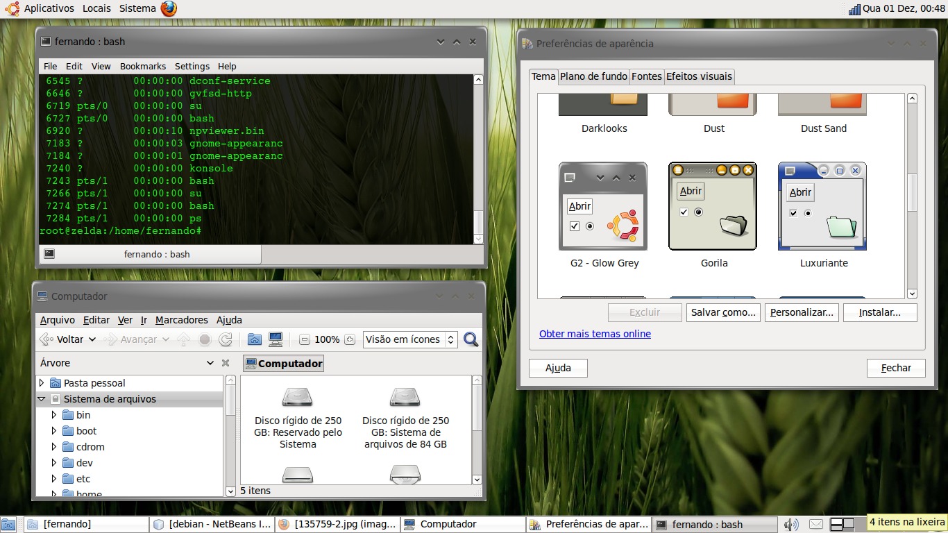Viewport: 948px width, 533px height.
Task: Switch to the Plano de fundo tab
Action: click(594, 76)
